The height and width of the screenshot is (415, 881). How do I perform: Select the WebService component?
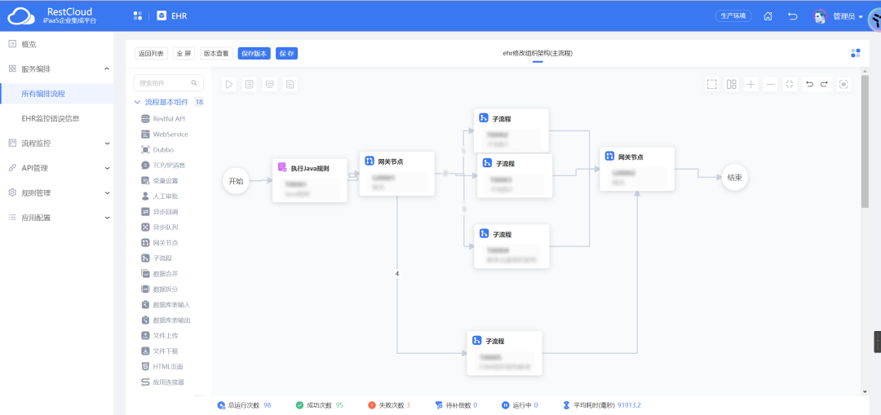click(x=165, y=135)
